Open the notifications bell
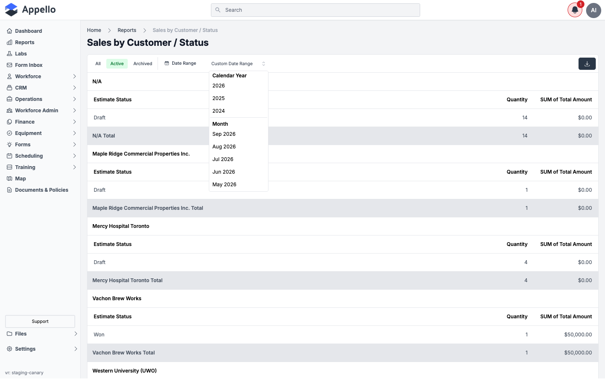Screen dimensions: 605x386 point(575,10)
